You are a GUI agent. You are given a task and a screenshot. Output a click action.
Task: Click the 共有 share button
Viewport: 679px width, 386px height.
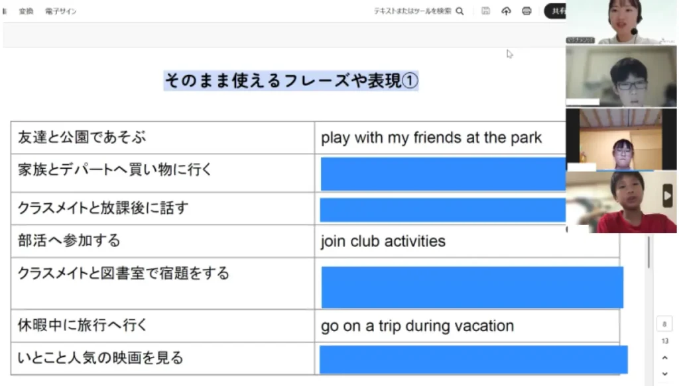pos(556,11)
